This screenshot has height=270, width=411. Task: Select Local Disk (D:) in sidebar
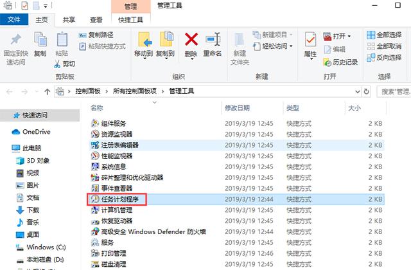(40, 260)
